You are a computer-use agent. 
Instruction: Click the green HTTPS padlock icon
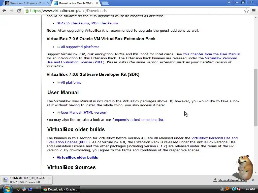[x=27, y=11]
